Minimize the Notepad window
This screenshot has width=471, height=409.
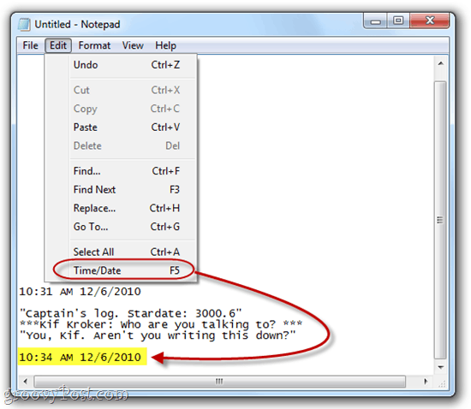pos(375,21)
